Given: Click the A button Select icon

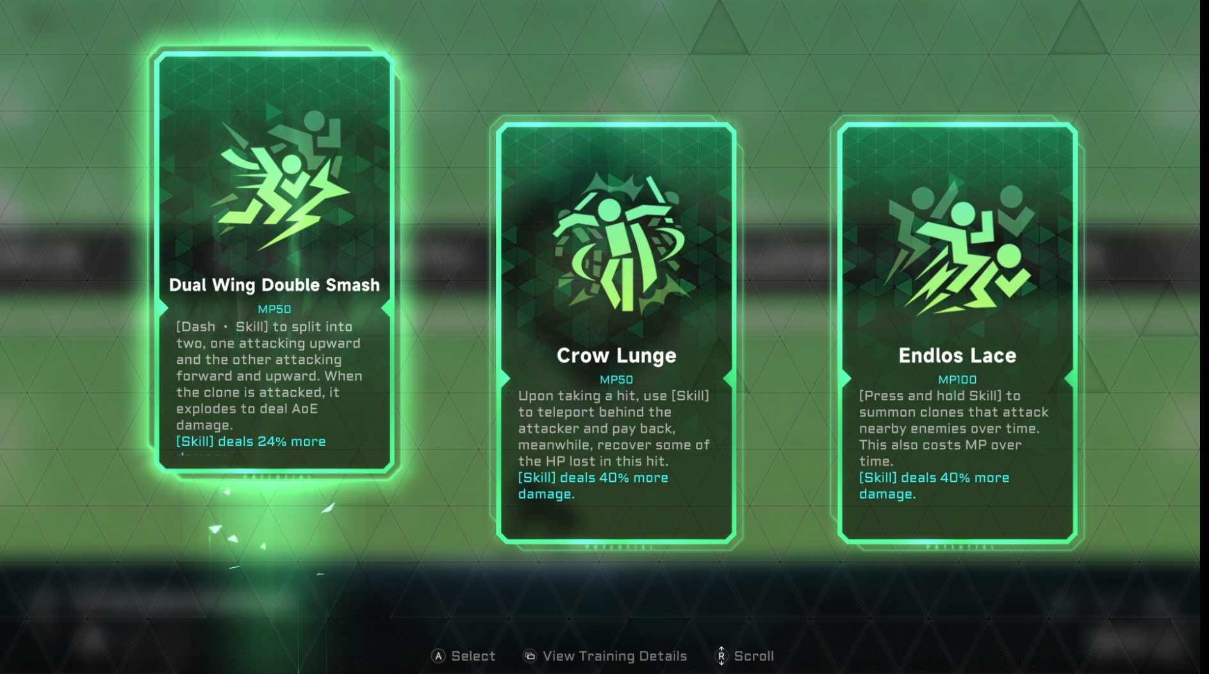Looking at the screenshot, I should (438, 656).
